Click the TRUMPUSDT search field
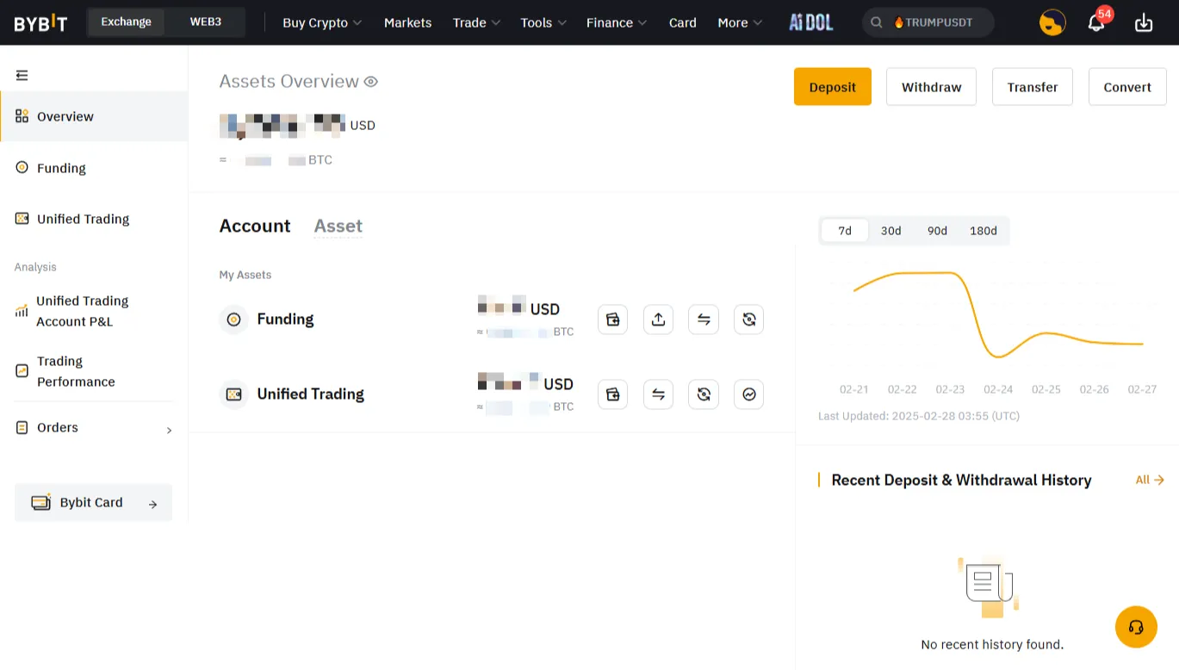The height and width of the screenshot is (670, 1179). 928,22
